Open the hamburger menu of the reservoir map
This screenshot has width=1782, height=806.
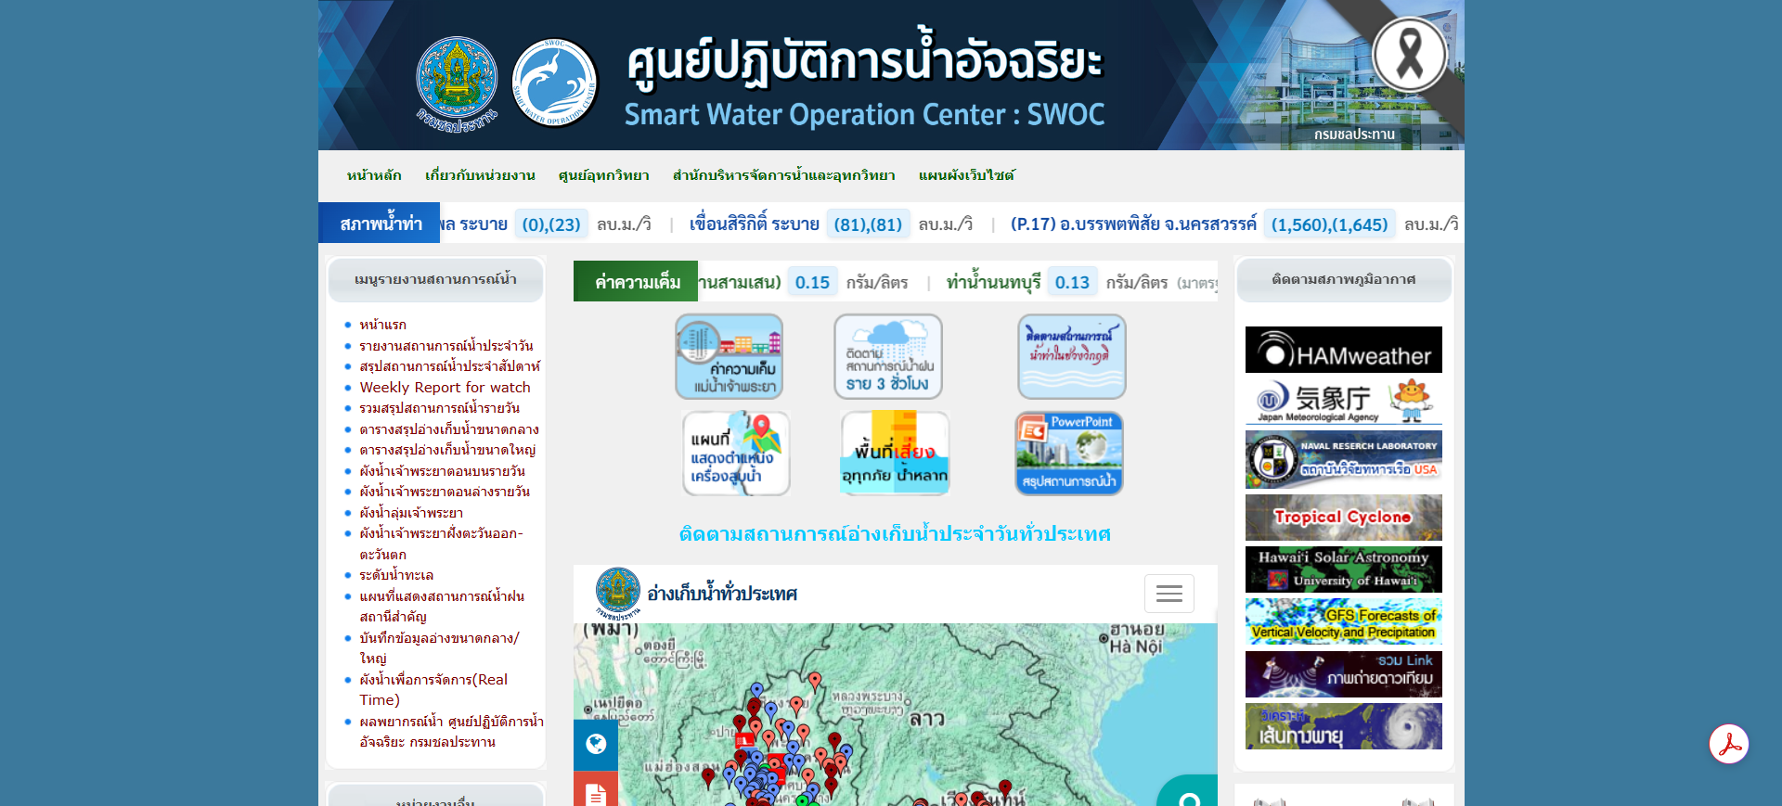click(x=1169, y=594)
